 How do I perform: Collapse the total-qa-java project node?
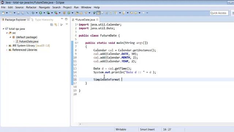[3, 29]
